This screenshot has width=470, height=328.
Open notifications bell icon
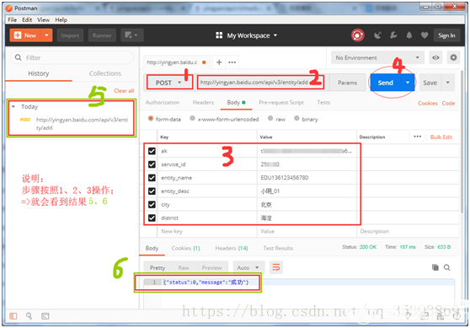409,35
